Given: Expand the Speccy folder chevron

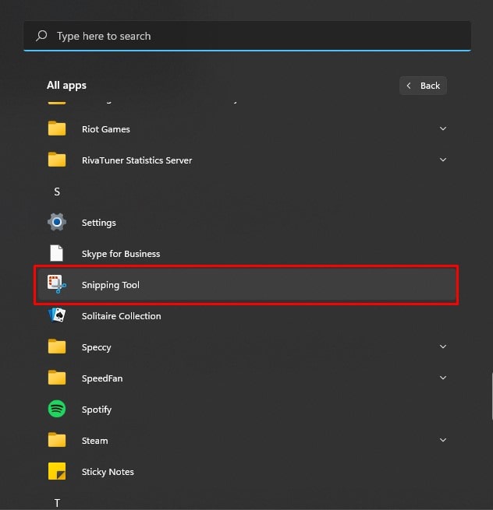Looking at the screenshot, I should [443, 346].
